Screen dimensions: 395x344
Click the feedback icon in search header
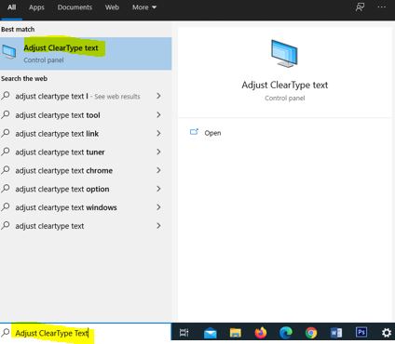[x=360, y=7]
